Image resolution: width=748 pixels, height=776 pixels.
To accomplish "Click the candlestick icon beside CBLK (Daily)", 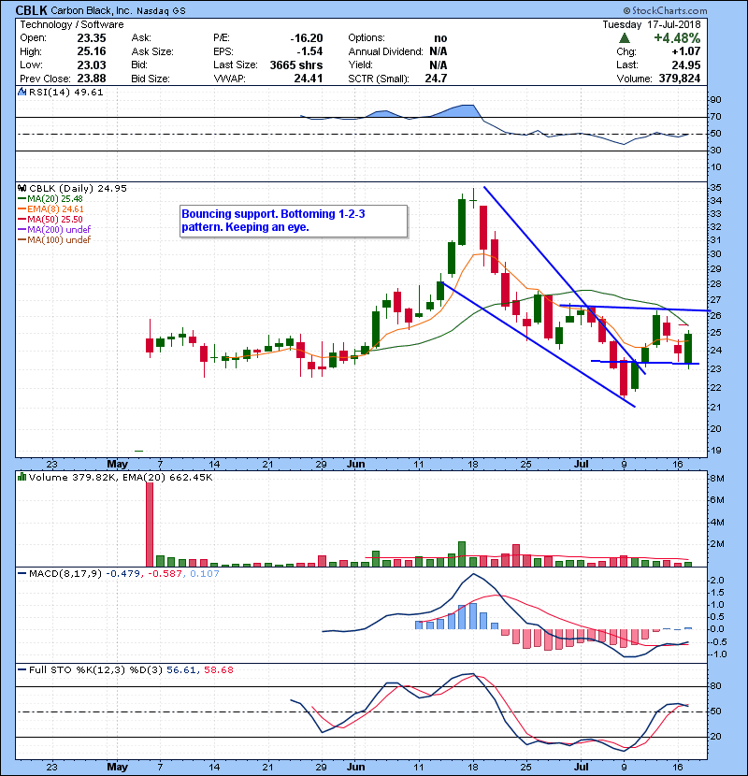I will (x=22, y=188).
